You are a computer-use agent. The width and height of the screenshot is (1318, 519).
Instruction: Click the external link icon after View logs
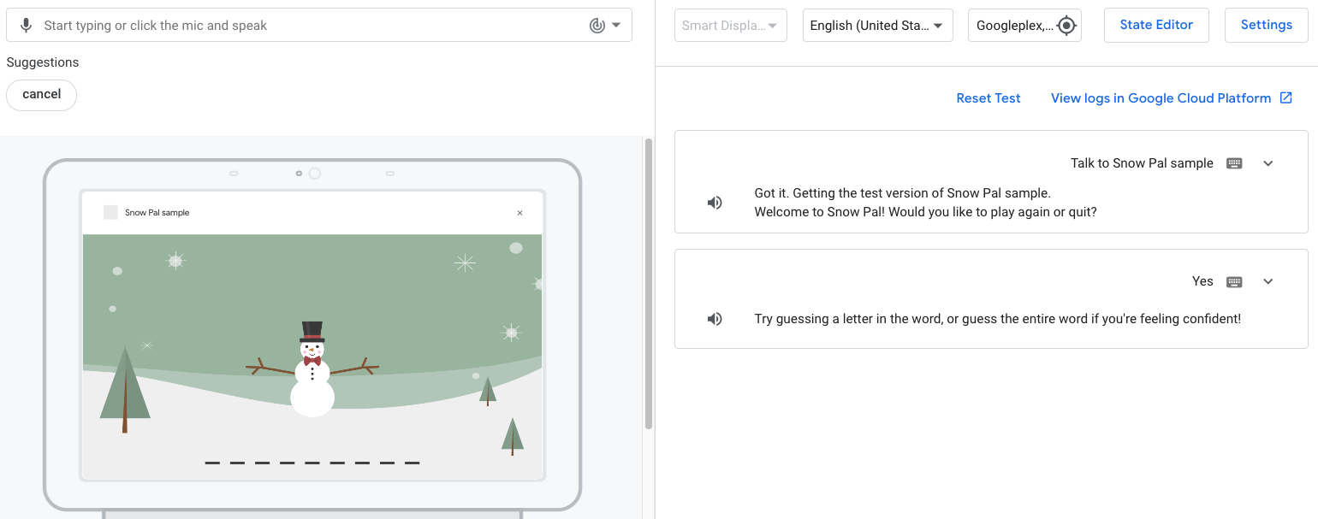(1285, 98)
